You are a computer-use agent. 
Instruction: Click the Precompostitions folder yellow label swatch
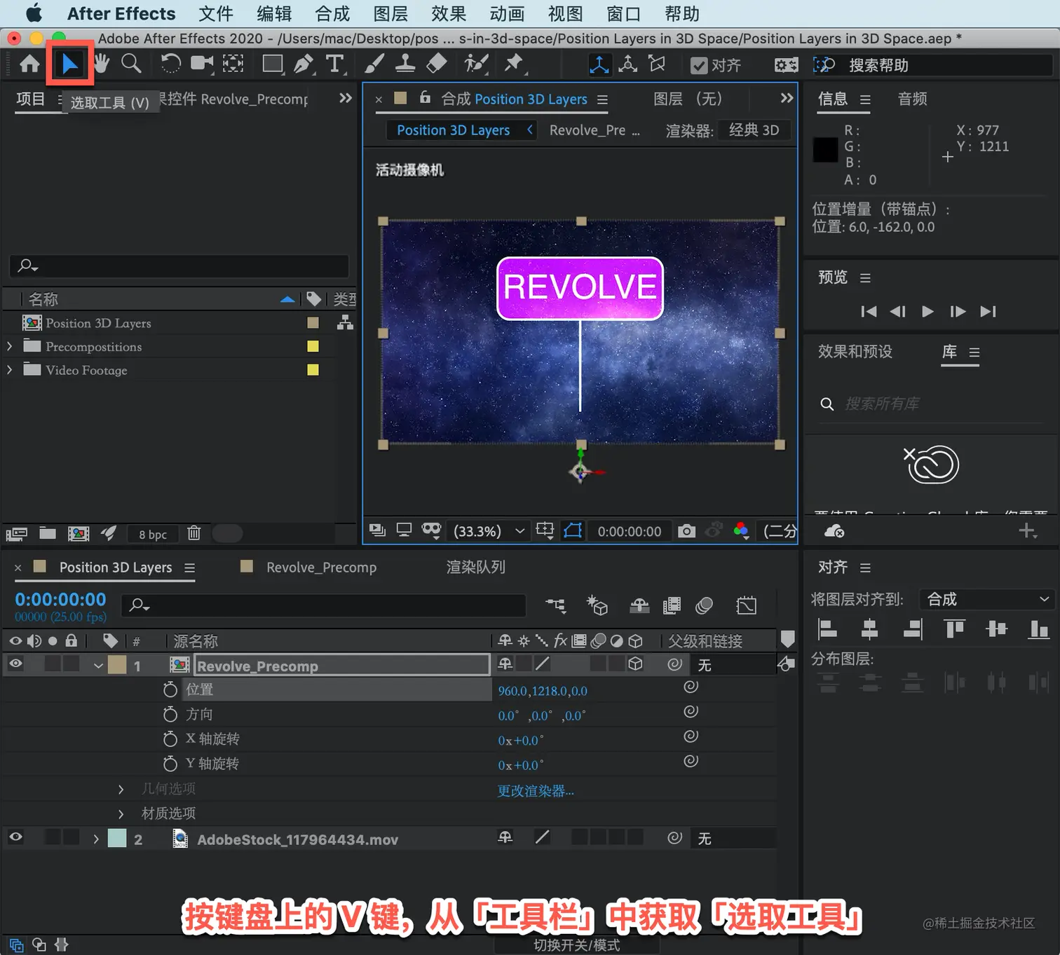click(x=313, y=346)
